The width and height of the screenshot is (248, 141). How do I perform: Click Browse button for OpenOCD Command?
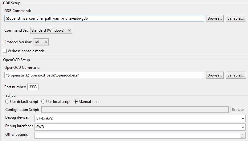pos(215,75)
